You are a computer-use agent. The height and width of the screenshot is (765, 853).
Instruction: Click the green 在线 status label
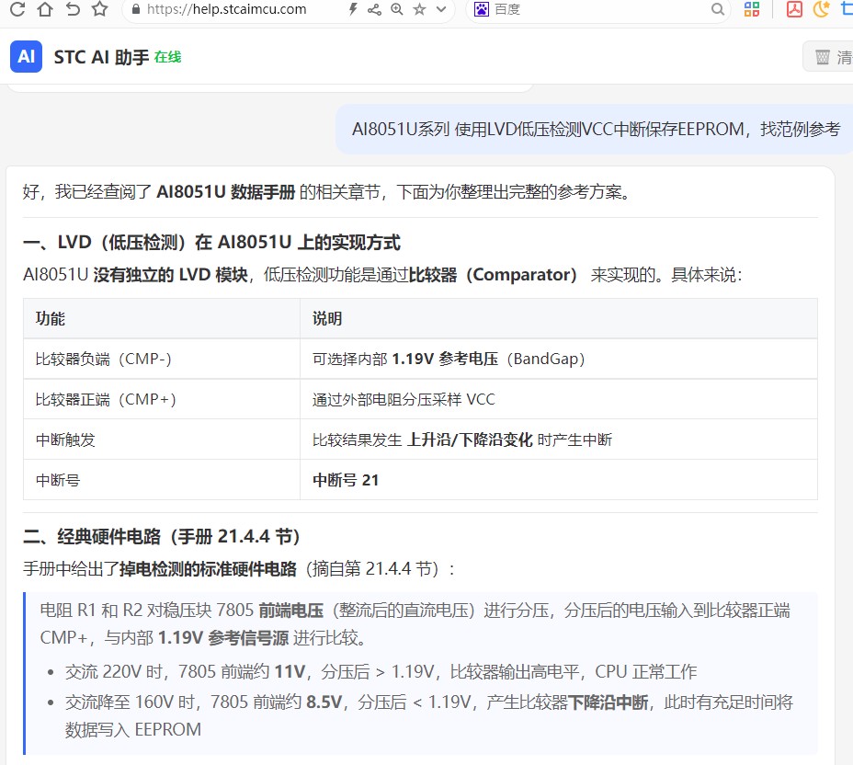click(x=167, y=57)
